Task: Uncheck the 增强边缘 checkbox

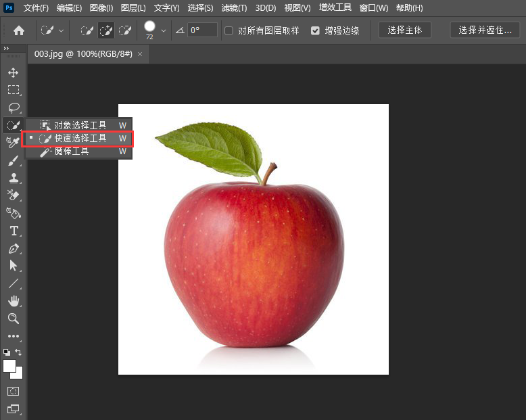Action: pyautogui.click(x=315, y=30)
